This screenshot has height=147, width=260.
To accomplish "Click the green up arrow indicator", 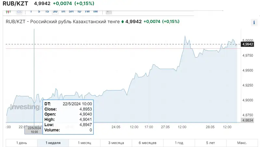I will [122, 22].
